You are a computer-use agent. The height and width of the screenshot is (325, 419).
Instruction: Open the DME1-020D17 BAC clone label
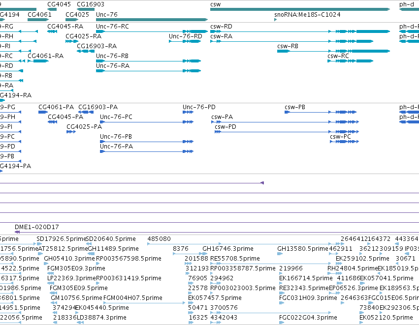coord(37,227)
